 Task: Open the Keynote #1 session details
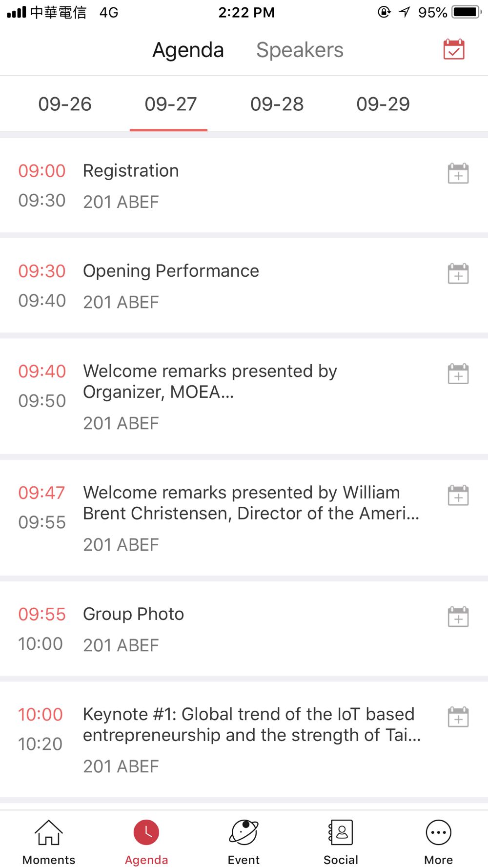pos(244,740)
